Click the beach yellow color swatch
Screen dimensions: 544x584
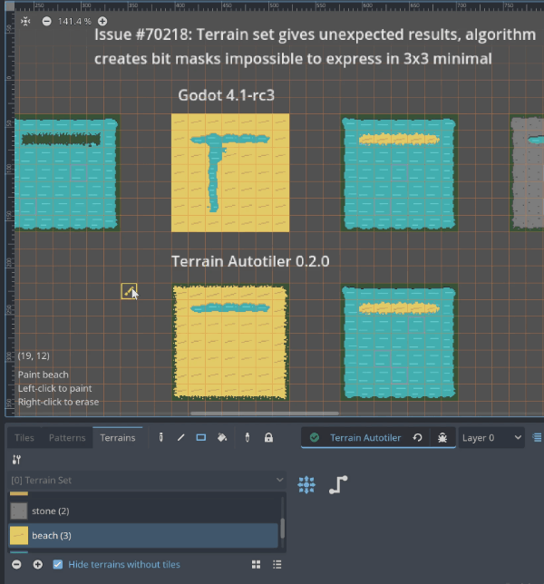(x=19, y=536)
